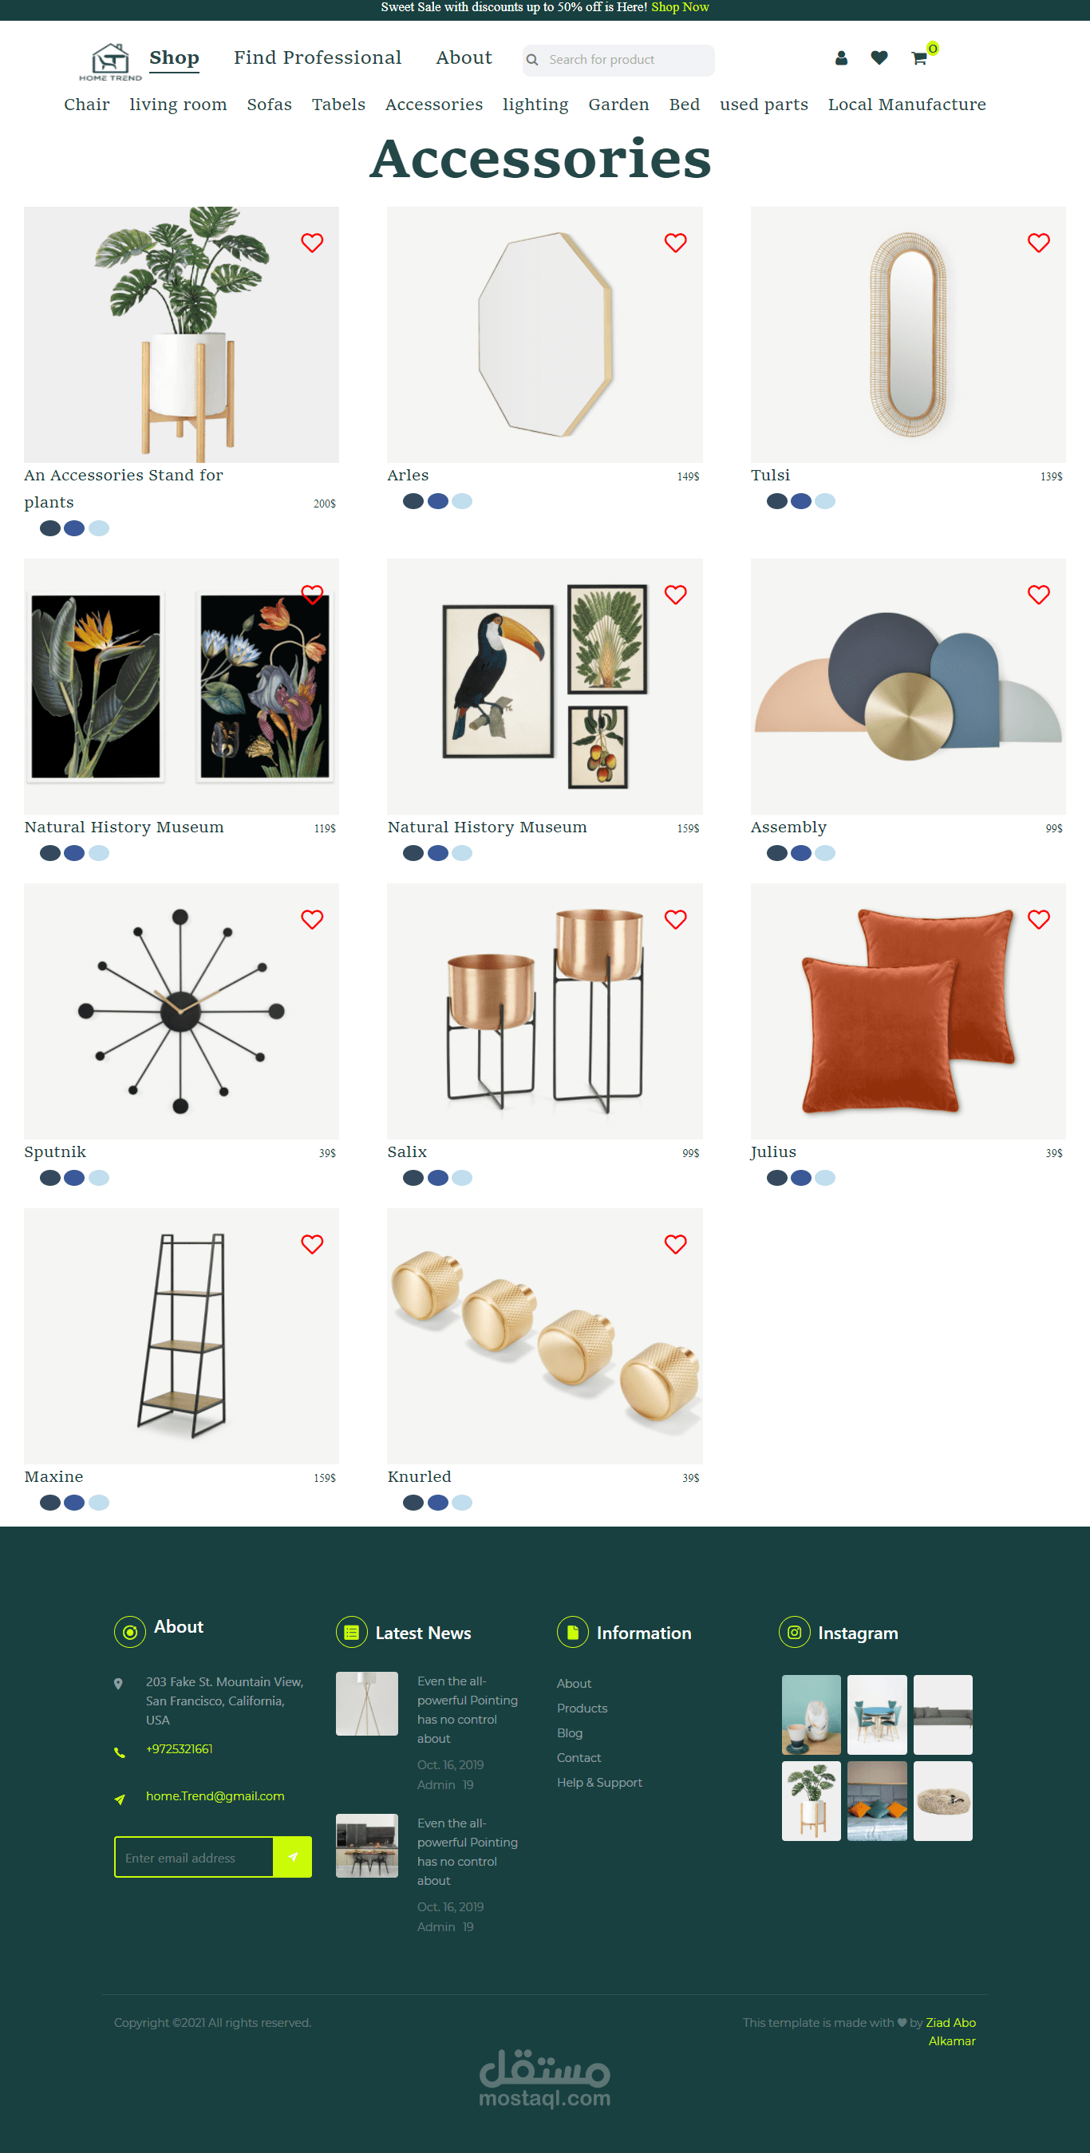Open the Help & Support footer link

pos(599,1782)
